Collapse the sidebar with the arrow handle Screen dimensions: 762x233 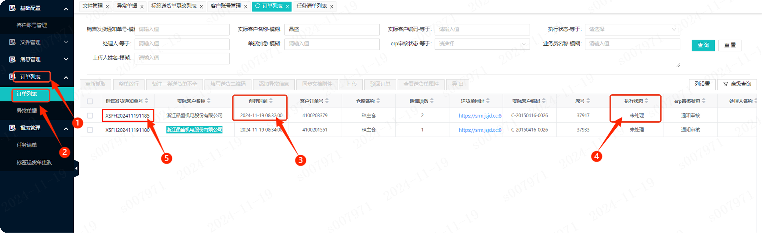tap(76, 168)
